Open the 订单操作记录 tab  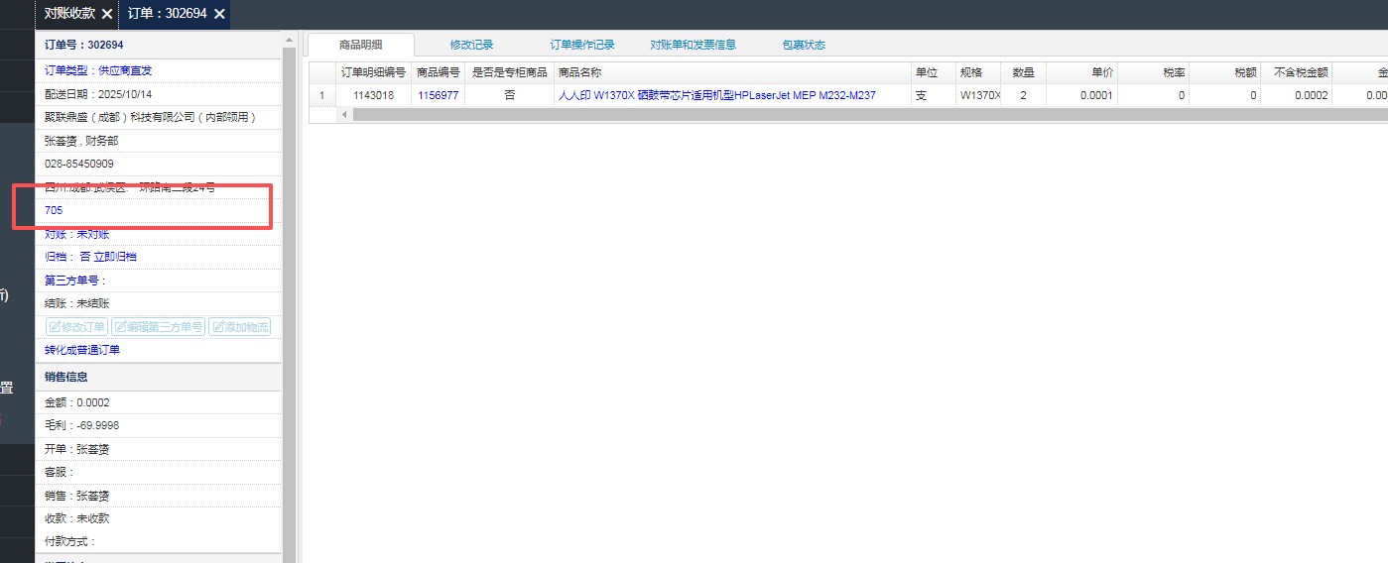coord(582,45)
